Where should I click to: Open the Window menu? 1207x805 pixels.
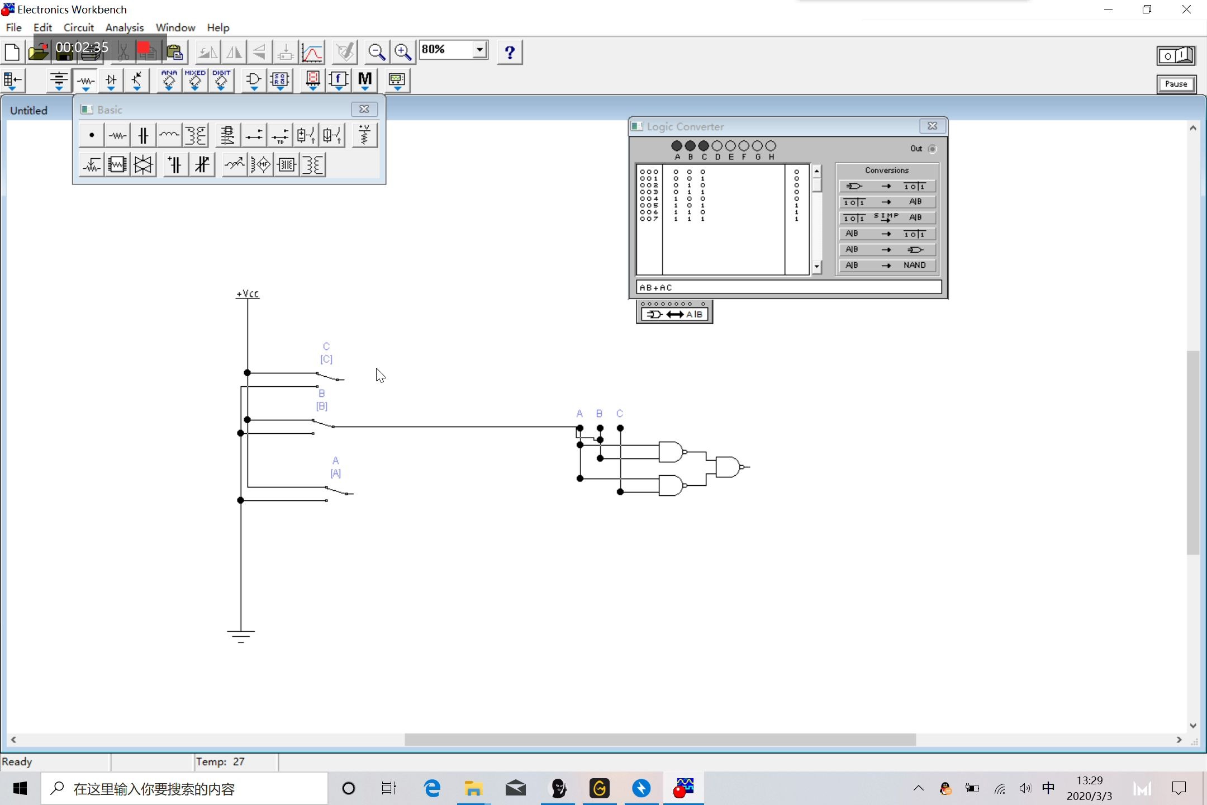(x=175, y=27)
